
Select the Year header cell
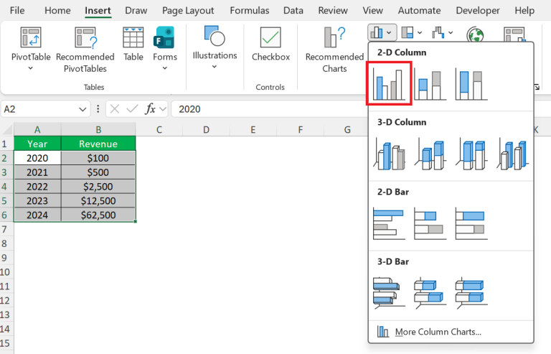pyautogui.click(x=37, y=144)
